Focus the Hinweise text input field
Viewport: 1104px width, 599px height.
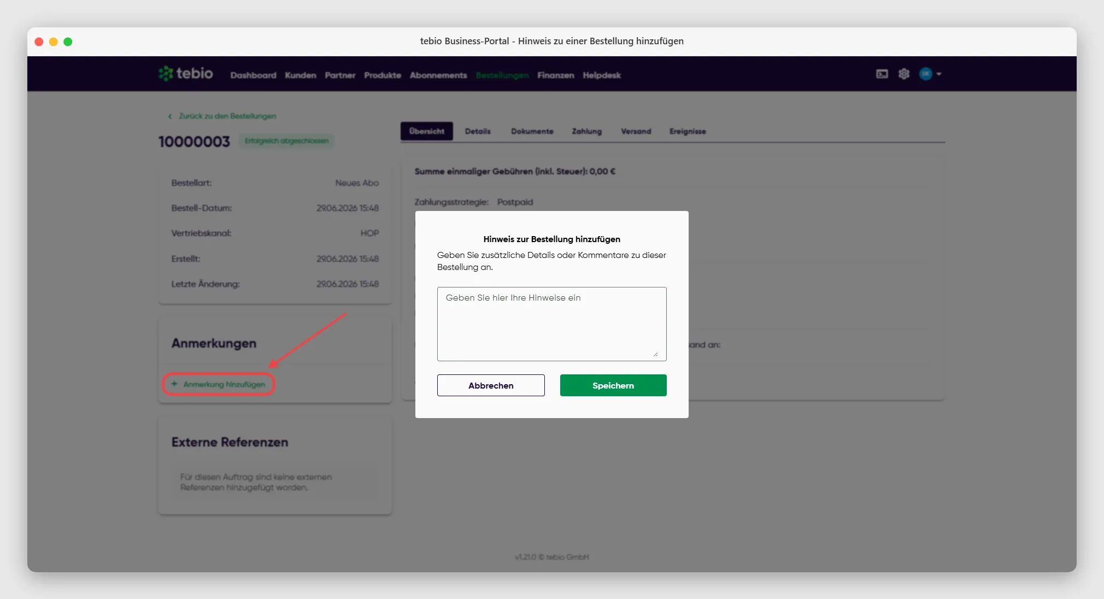(x=552, y=324)
